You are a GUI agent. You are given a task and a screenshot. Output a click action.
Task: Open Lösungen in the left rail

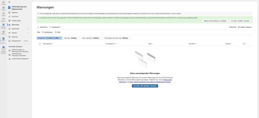[x=3, y=8]
